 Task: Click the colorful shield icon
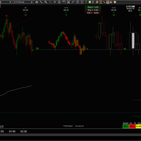[x=97, y=2]
